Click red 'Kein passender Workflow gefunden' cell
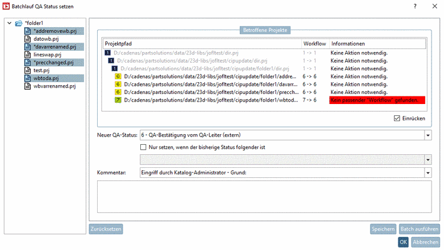 click(377, 100)
